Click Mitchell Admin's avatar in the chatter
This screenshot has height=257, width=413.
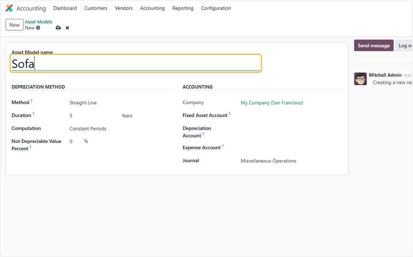tap(360, 79)
